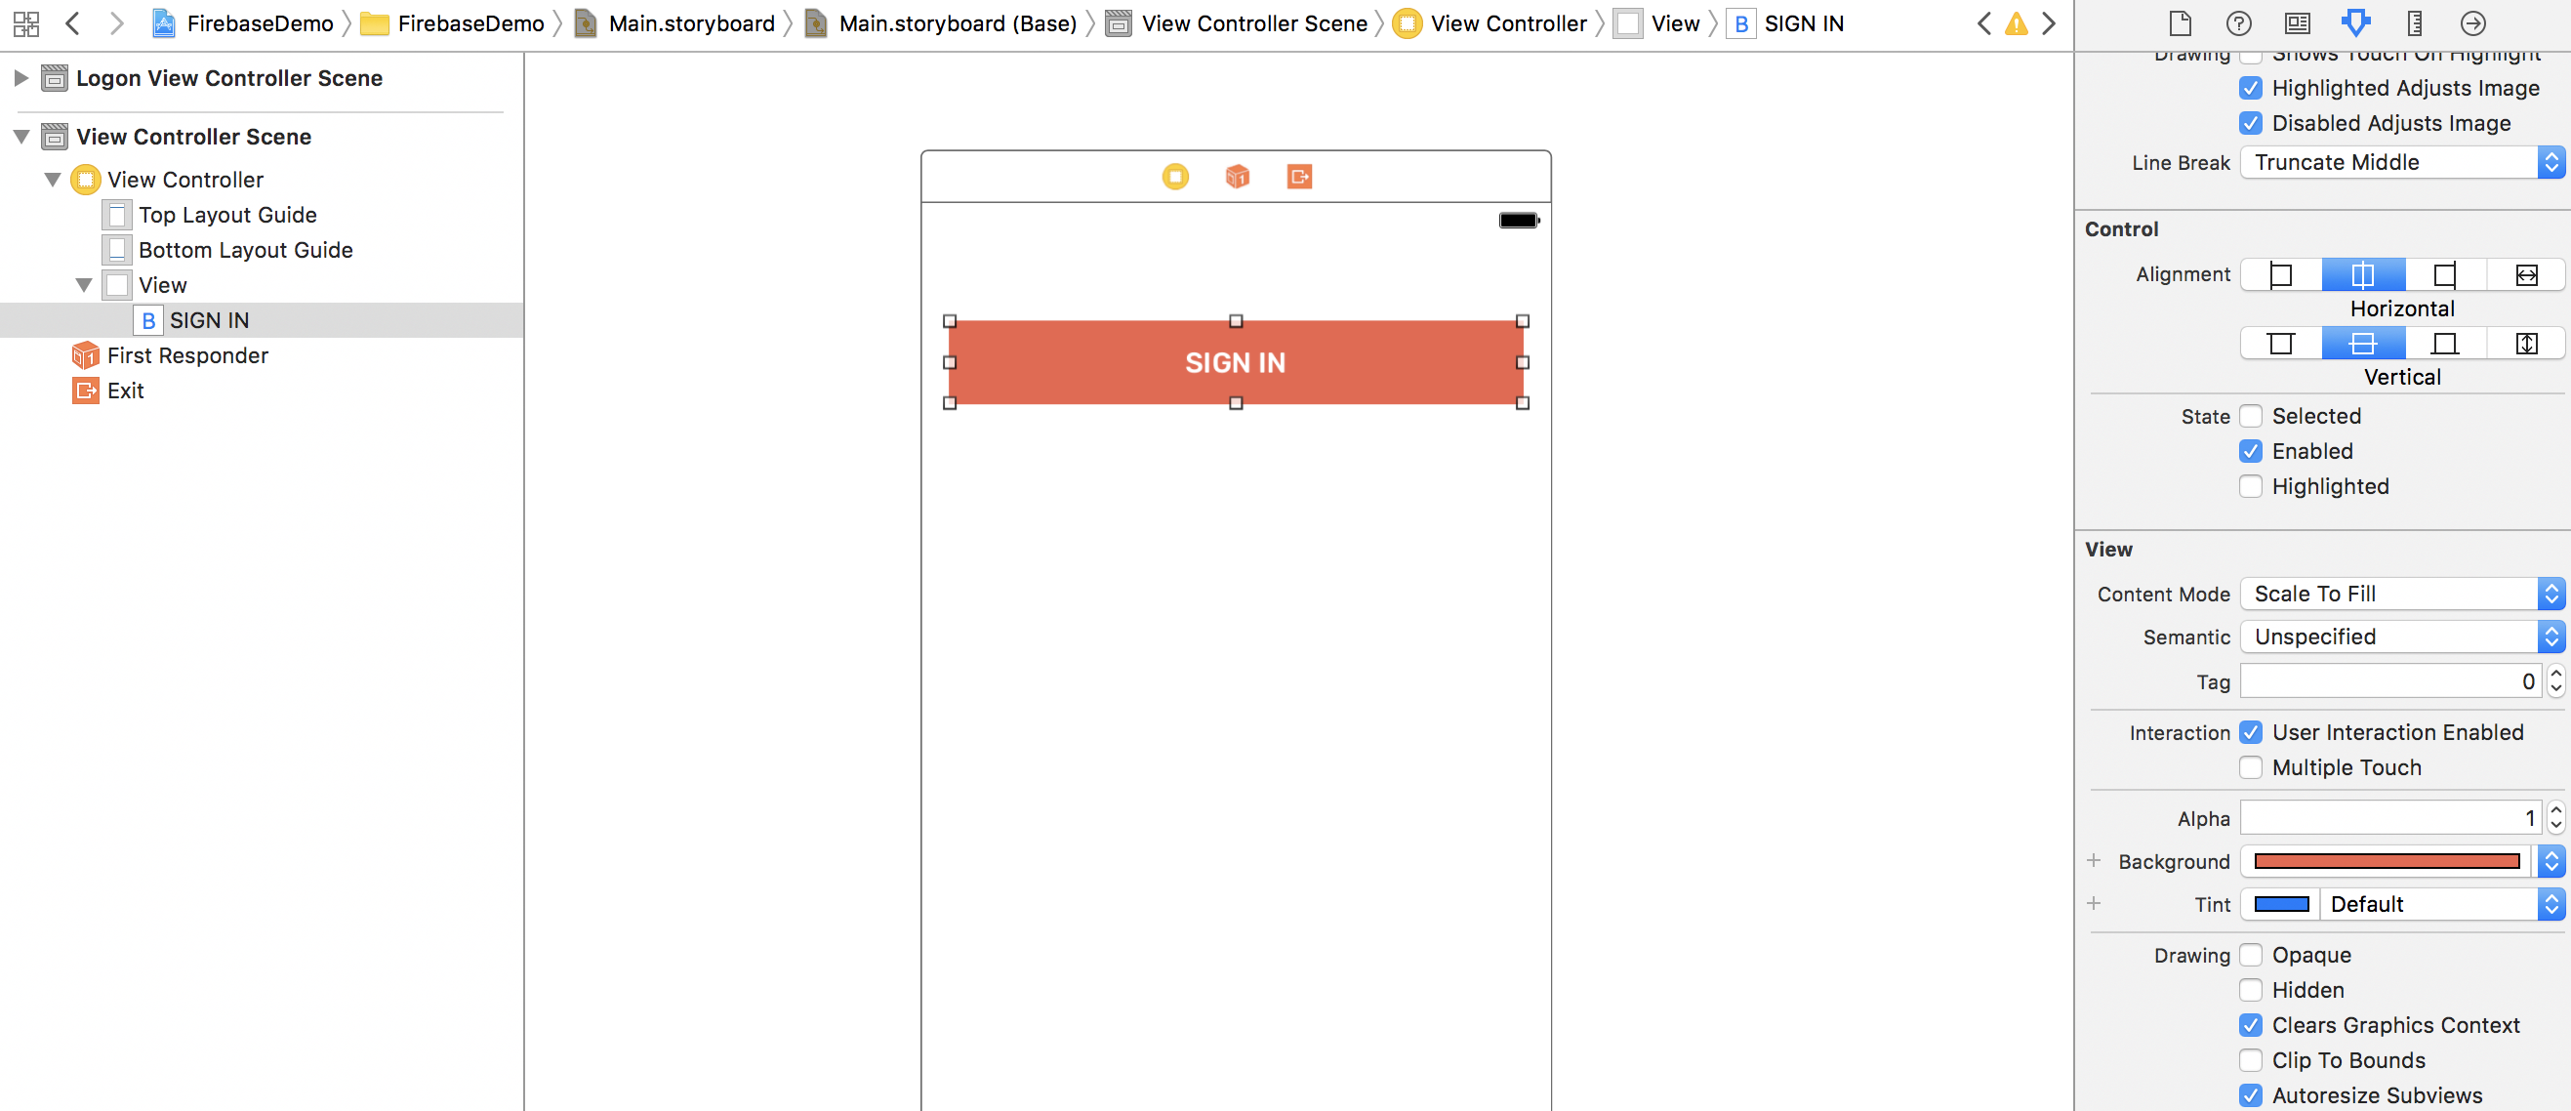The width and height of the screenshot is (2571, 1111).
Task: Toggle the Hidden drawing checkbox
Action: (x=2250, y=990)
